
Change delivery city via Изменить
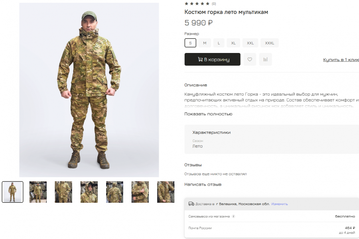pos(280,204)
